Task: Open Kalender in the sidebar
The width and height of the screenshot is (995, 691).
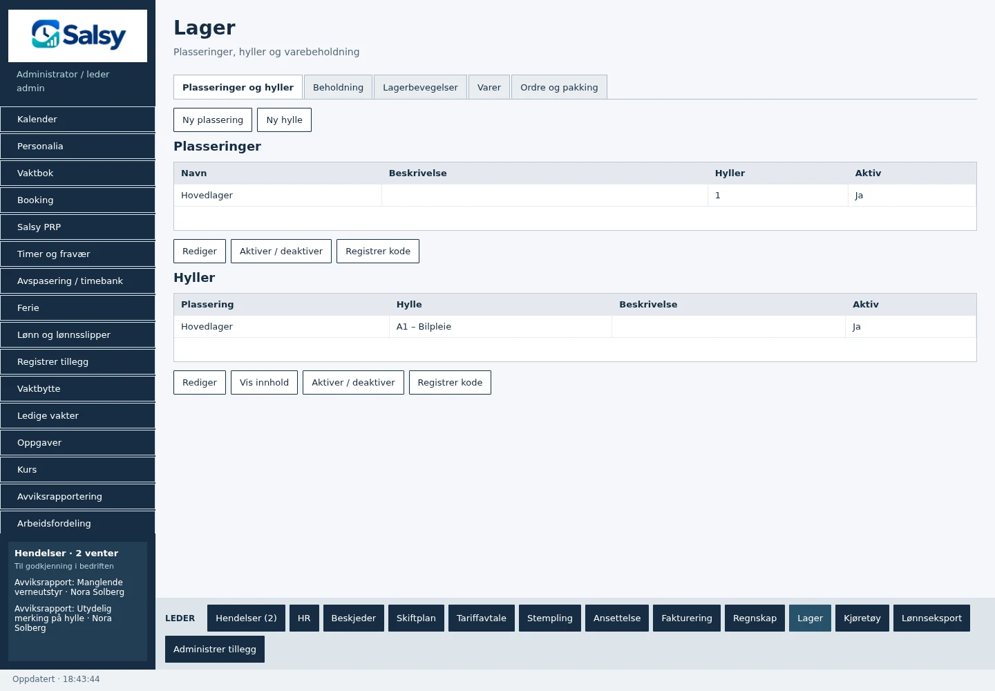Action: click(77, 119)
